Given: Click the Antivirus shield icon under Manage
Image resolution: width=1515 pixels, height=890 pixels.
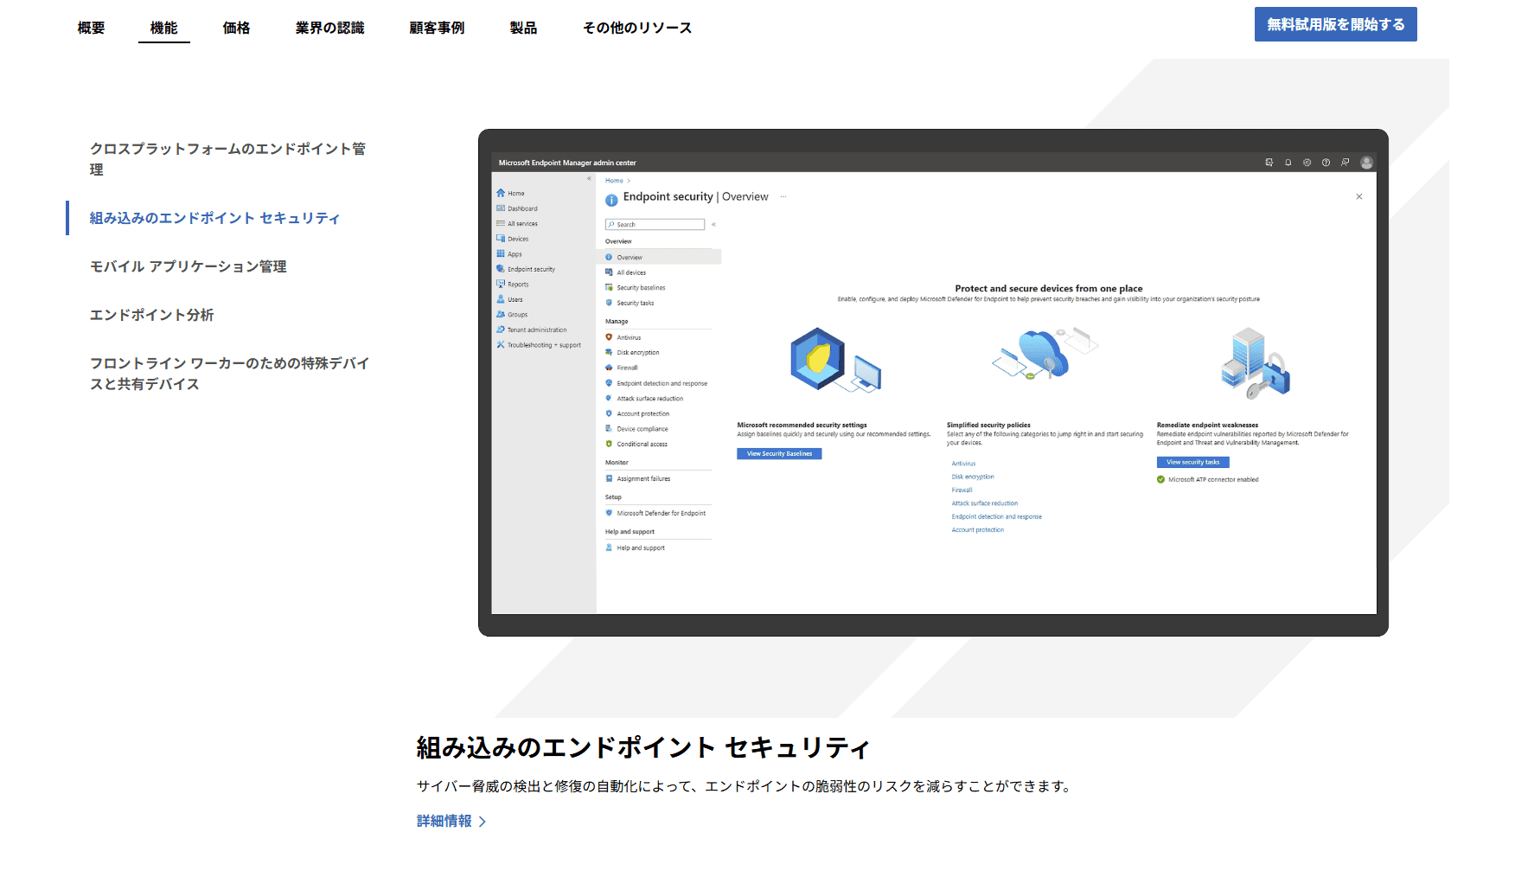Looking at the screenshot, I should pos(609,337).
